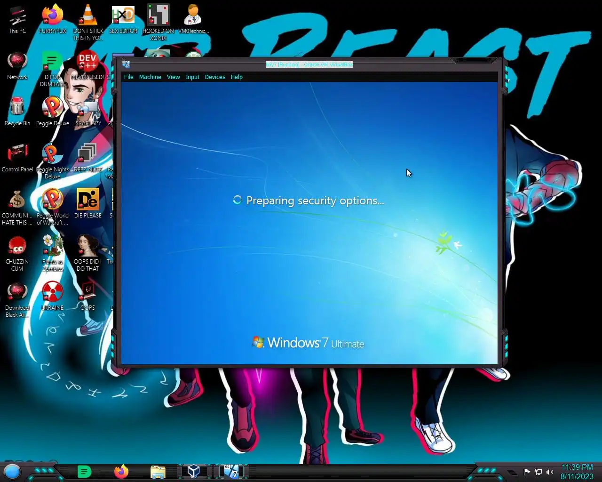Open the Input menu in VirtualBox
Viewport: 602px width, 482px height.
click(192, 77)
